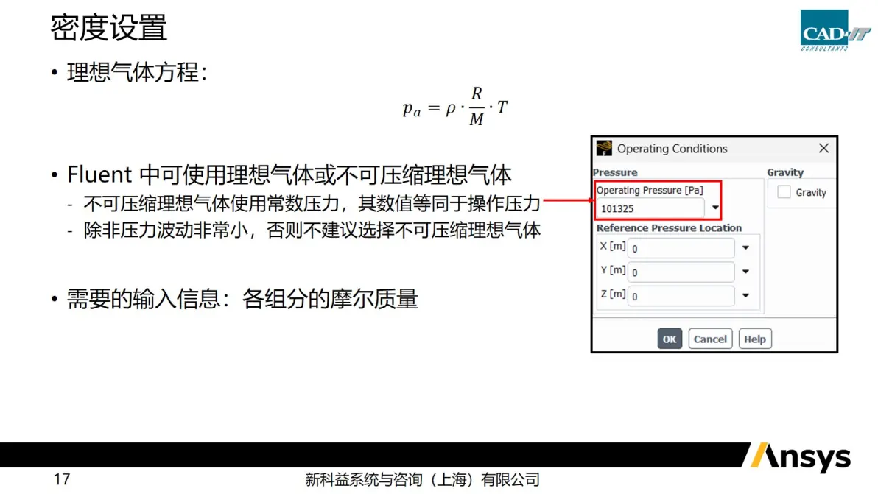This screenshot has width=878, height=494.
Task: Close the Operating Conditions dialog
Action: click(x=823, y=148)
